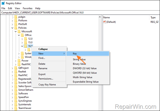Click the SpeedFan folder icon
Screen dimensions: 160x111
(x=16, y=97)
